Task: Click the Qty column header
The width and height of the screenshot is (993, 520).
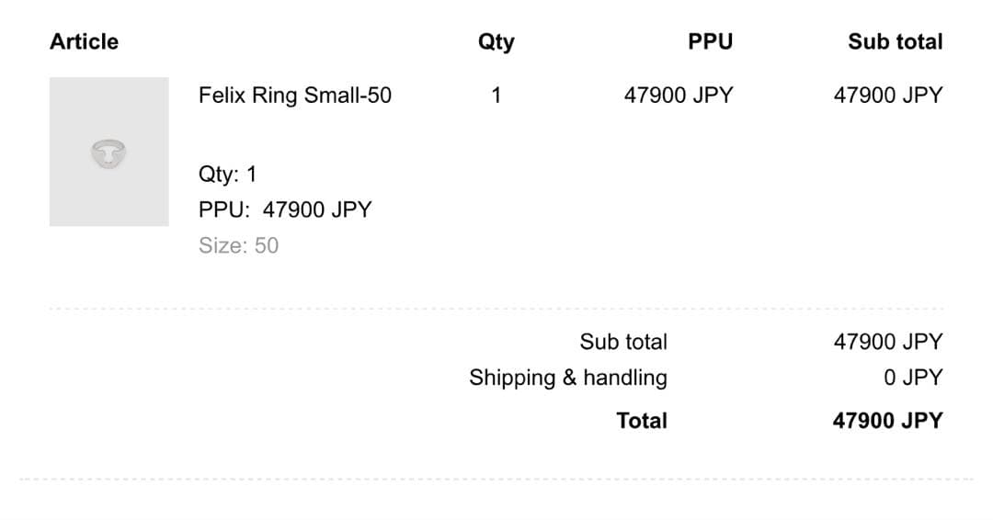Action: (496, 41)
